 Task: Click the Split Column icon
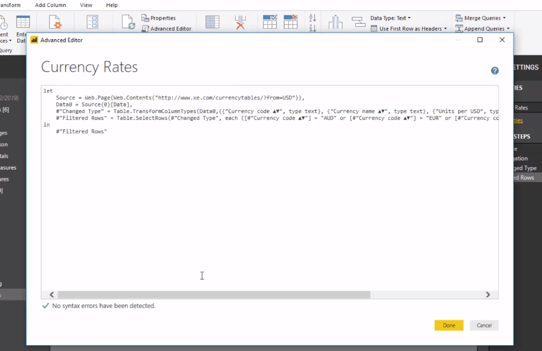[x=335, y=22]
